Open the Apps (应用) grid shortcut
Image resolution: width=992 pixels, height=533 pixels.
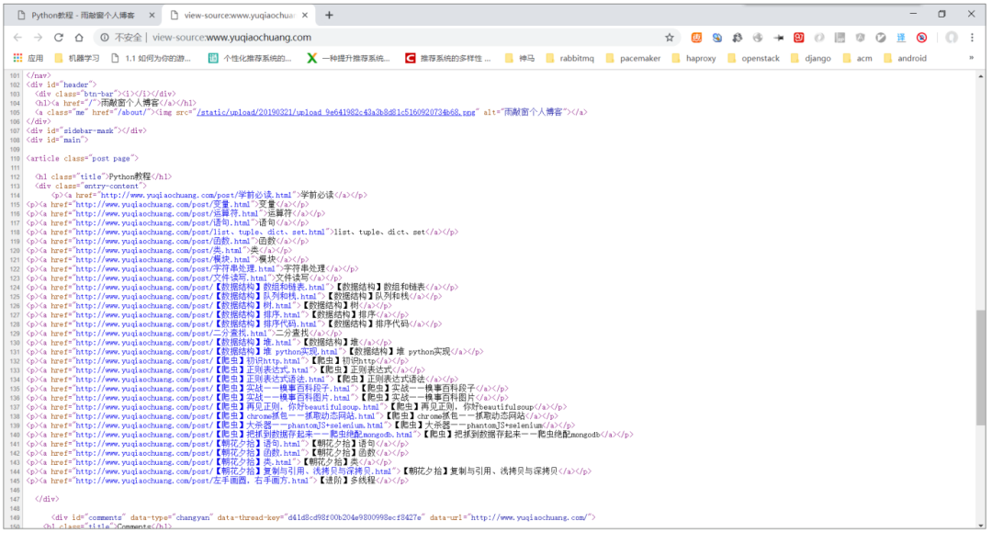tap(28, 58)
